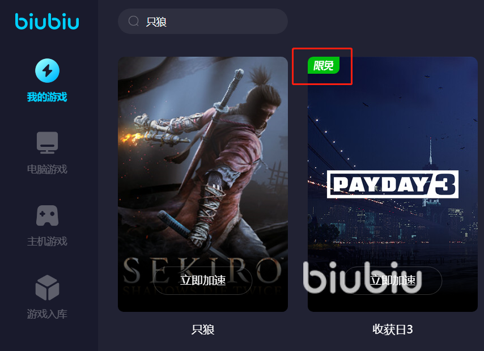The height and width of the screenshot is (351, 484).
Task: Start 立即加速 for Sekiro
Action: point(203,280)
